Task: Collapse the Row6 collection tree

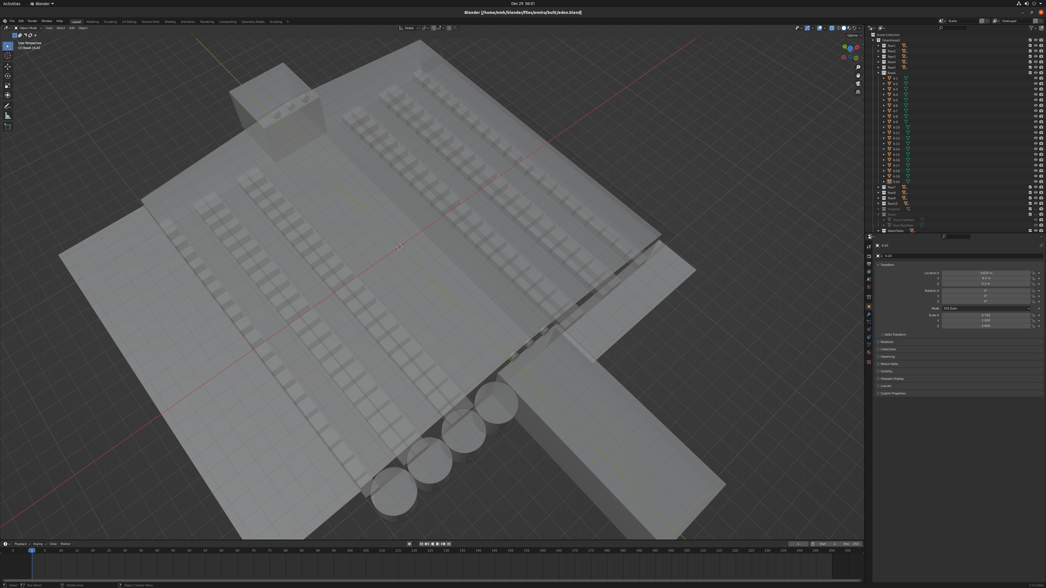Action: click(878, 73)
